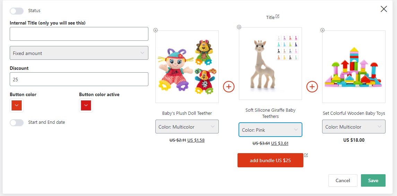Open the Fixed amount discount type dropdown

tap(79, 53)
